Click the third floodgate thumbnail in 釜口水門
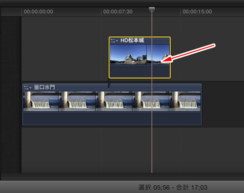Image resolution: width=244 pixels, height=193 pixels. coord(114,101)
